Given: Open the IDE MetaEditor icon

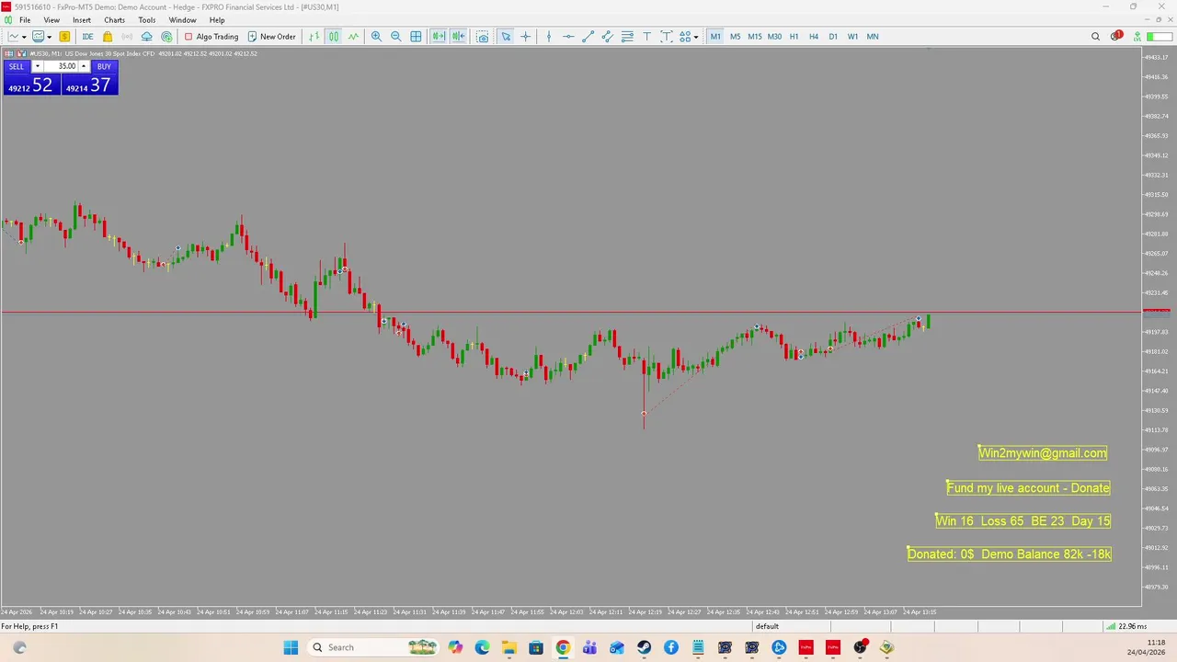Looking at the screenshot, I should point(87,37).
